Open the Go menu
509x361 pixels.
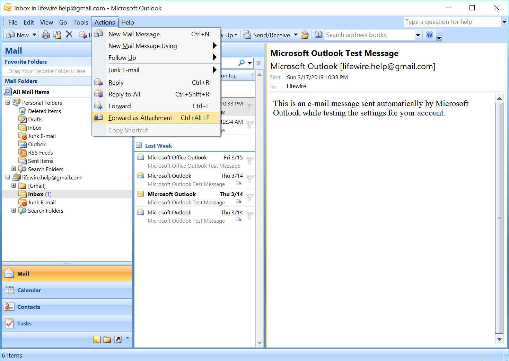click(63, 22)
